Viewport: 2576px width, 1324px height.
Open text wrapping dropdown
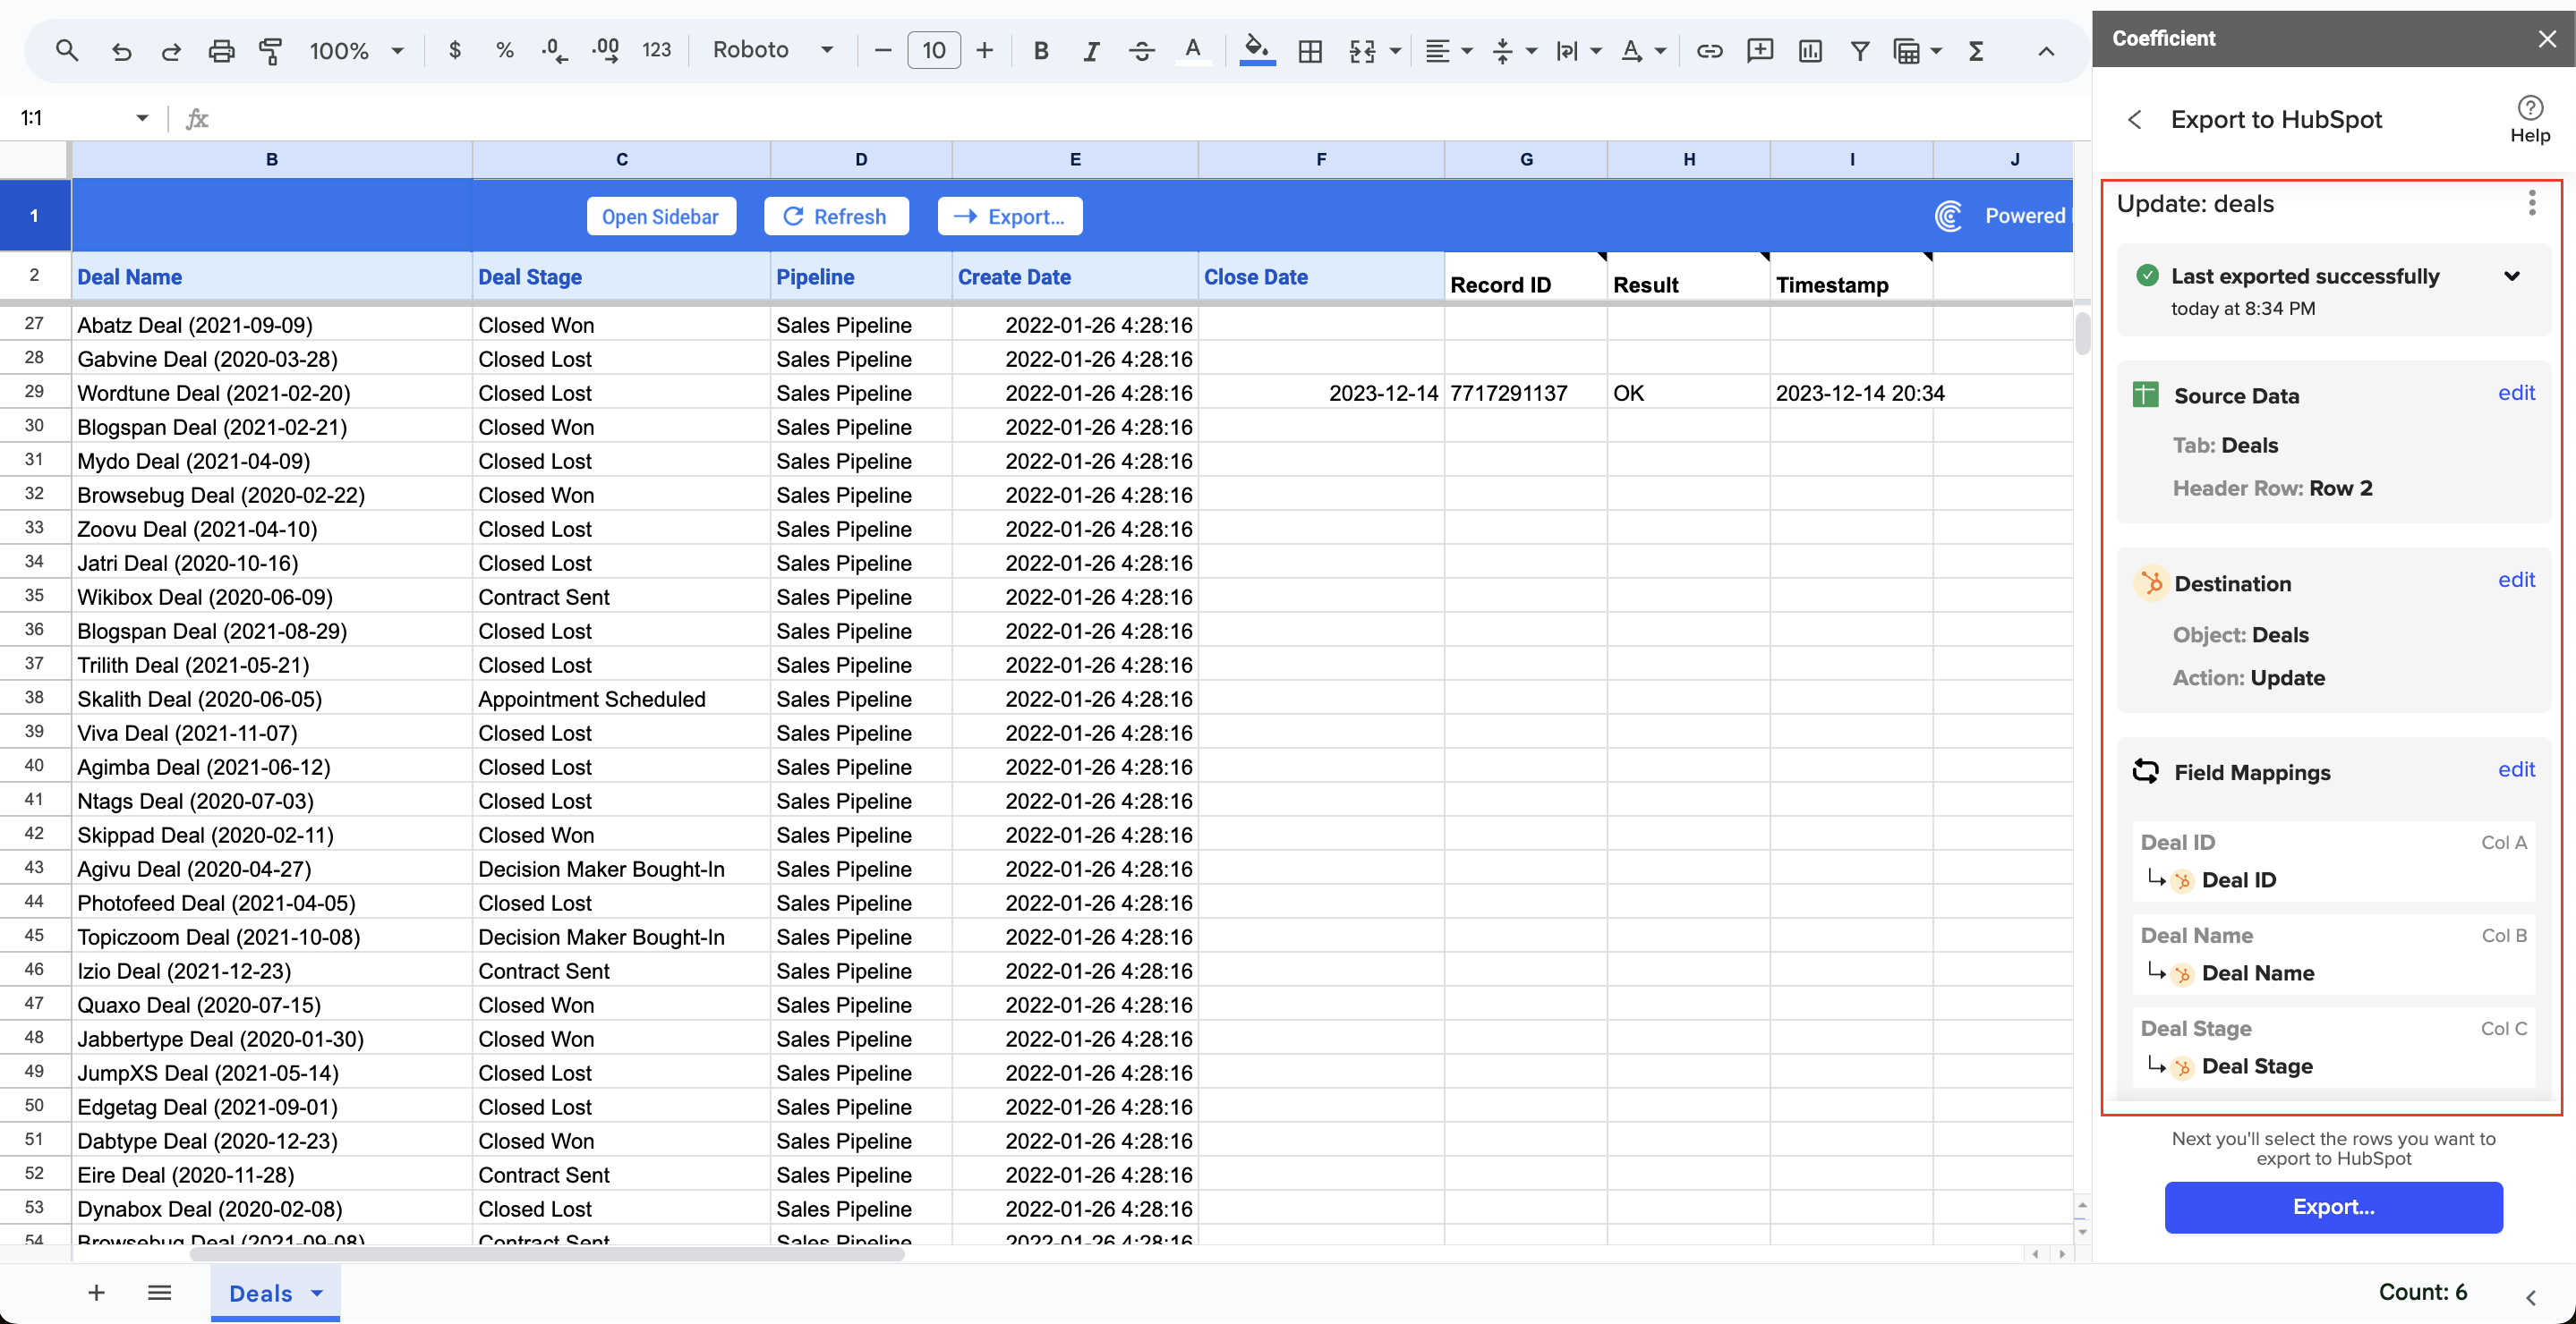coord(1578,50)
